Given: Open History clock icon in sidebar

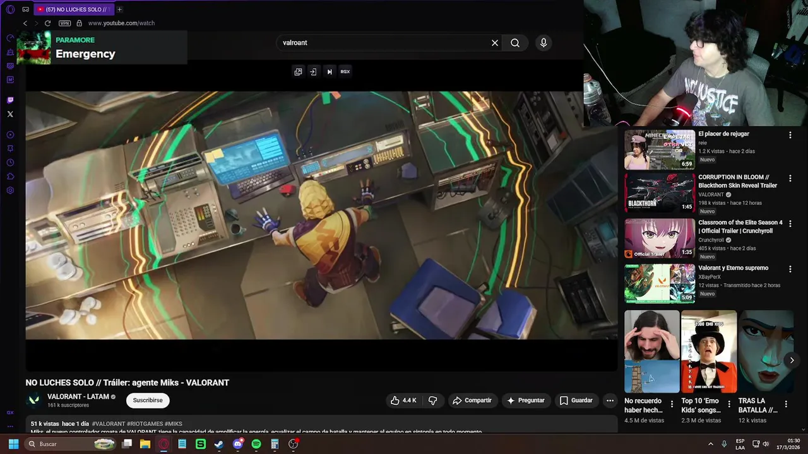Looking at the screenshot, I should 10,163.
